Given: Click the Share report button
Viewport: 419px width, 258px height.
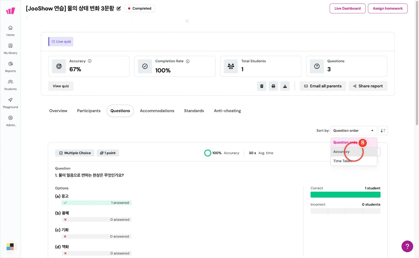Looking at the screenshot, I should pos(368,86).
